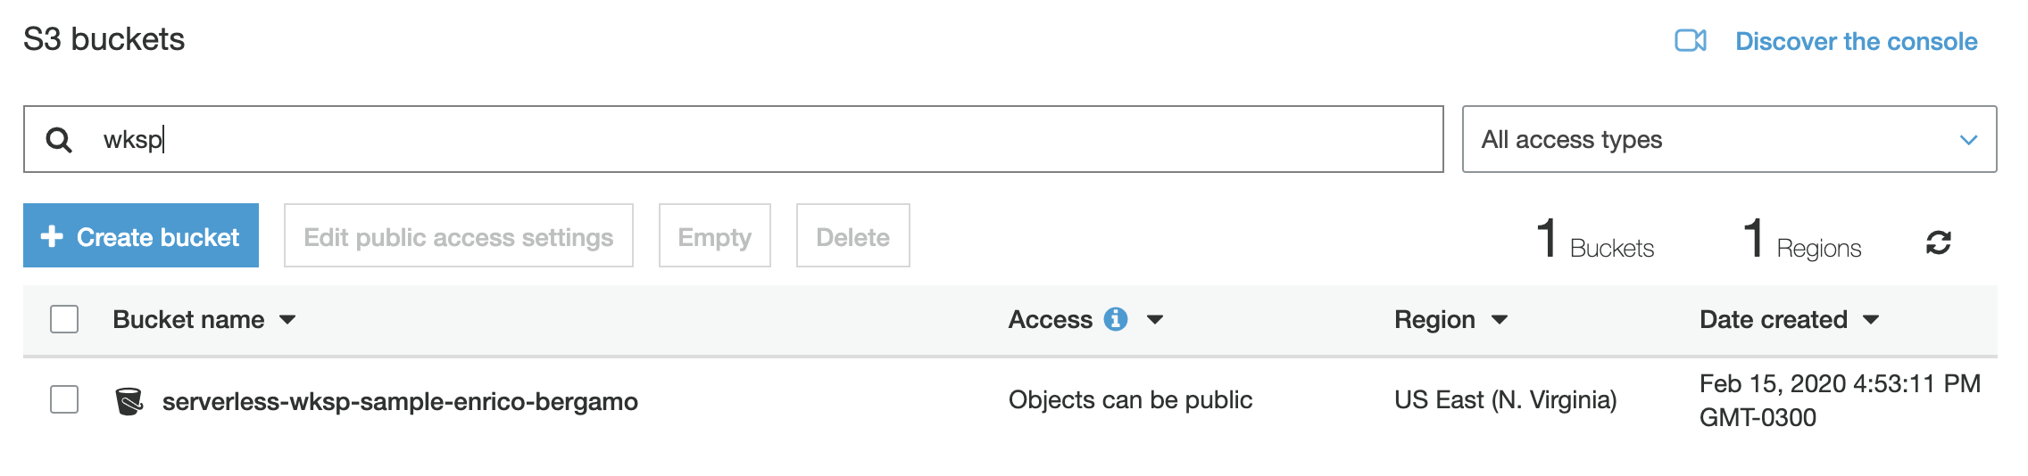Viewport: 2028px width, 476px height.
Task: Sort by Bucket name arrow
Action: point(287,320)
